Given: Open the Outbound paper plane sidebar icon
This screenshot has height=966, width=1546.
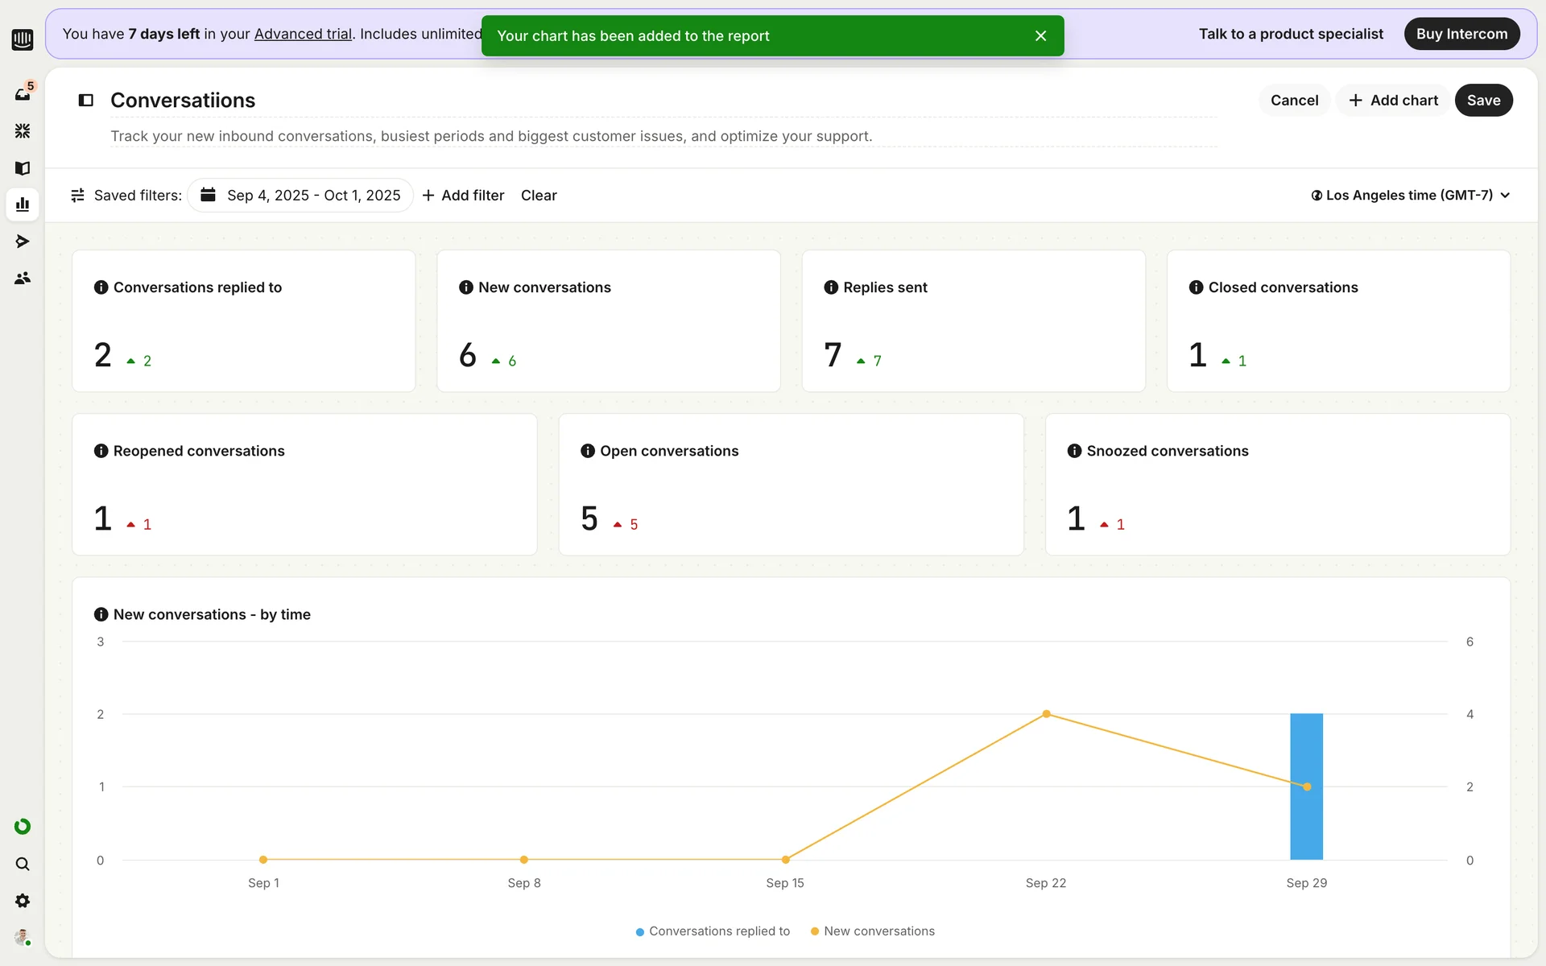Looking at the screenshot, I should pyautogui.click(x=23, y=242).
